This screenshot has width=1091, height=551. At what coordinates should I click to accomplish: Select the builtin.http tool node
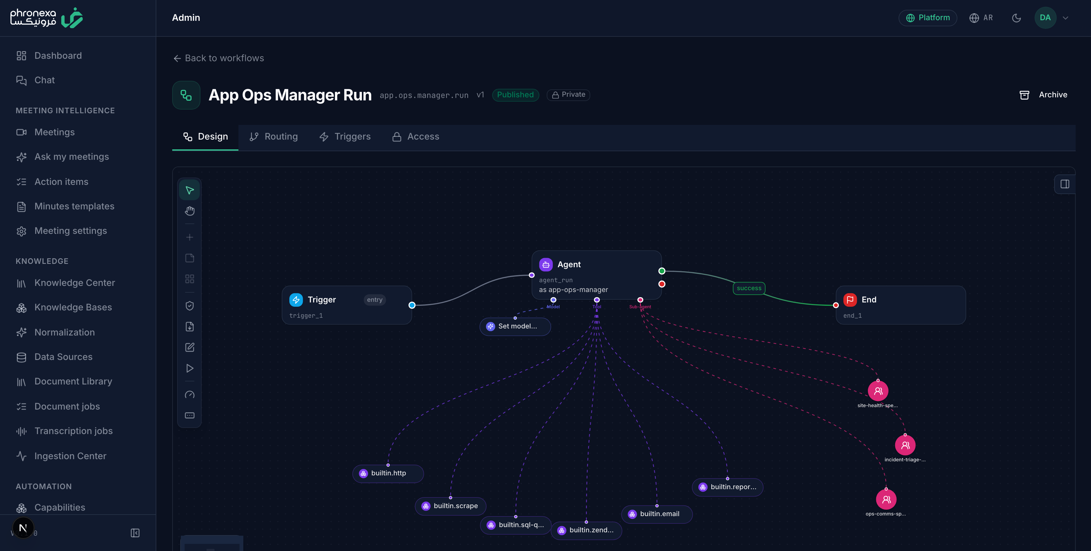click(388, 473)
